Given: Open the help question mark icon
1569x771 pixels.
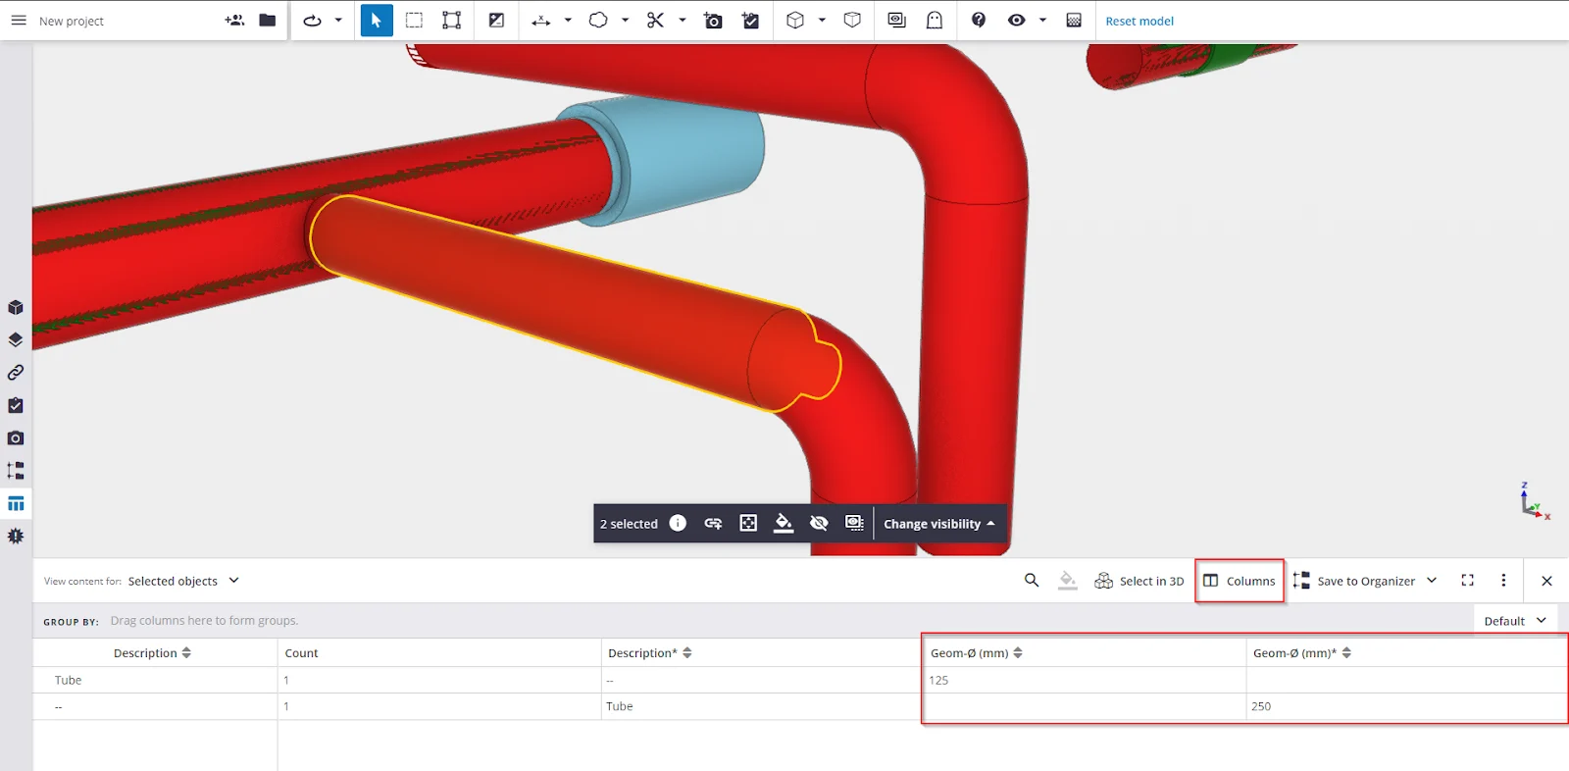Looking at the screenshot, I should (x=979, y=21).
